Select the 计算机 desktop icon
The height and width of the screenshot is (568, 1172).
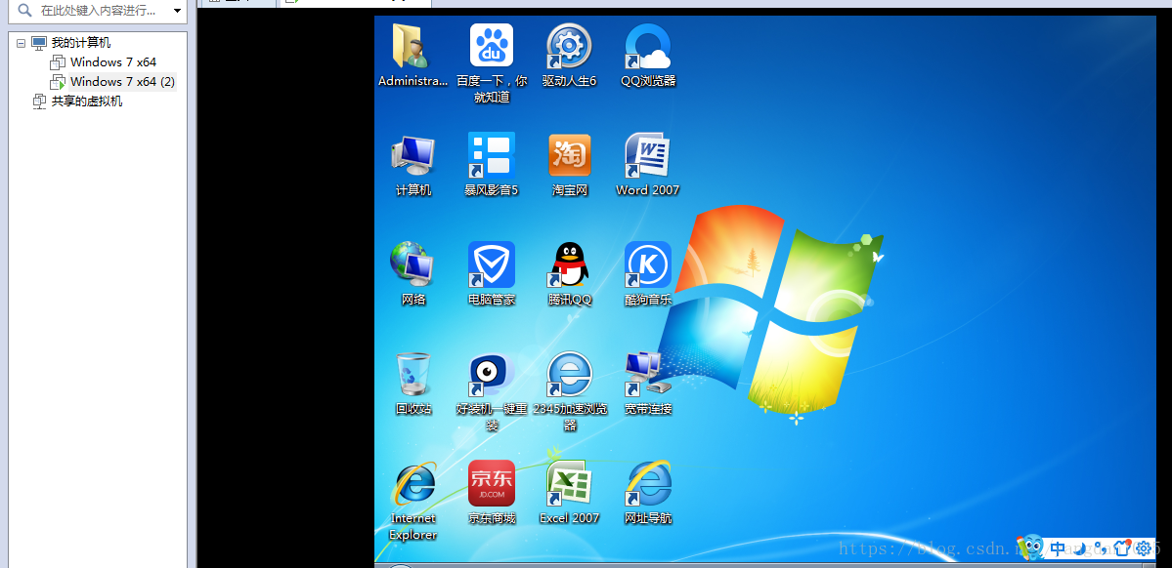412,154
